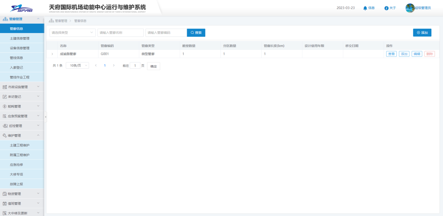Click the 物资管理 materials icon in sidebar

pyautogui.click(x=5, y=194)
